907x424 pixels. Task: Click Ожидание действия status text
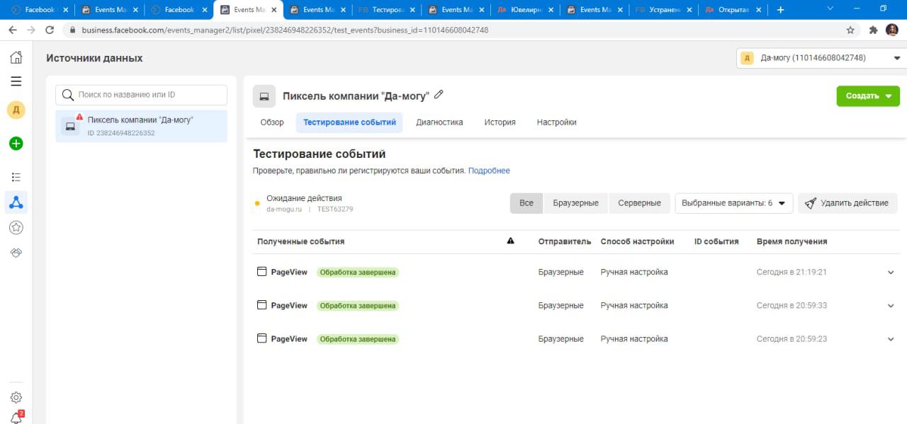[x=304, y=198]
